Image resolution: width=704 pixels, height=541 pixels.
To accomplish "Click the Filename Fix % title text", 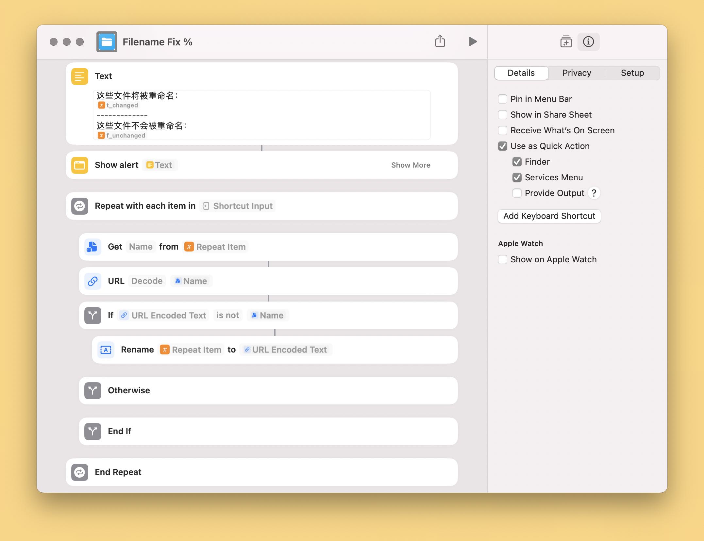I will click(157, 42).
